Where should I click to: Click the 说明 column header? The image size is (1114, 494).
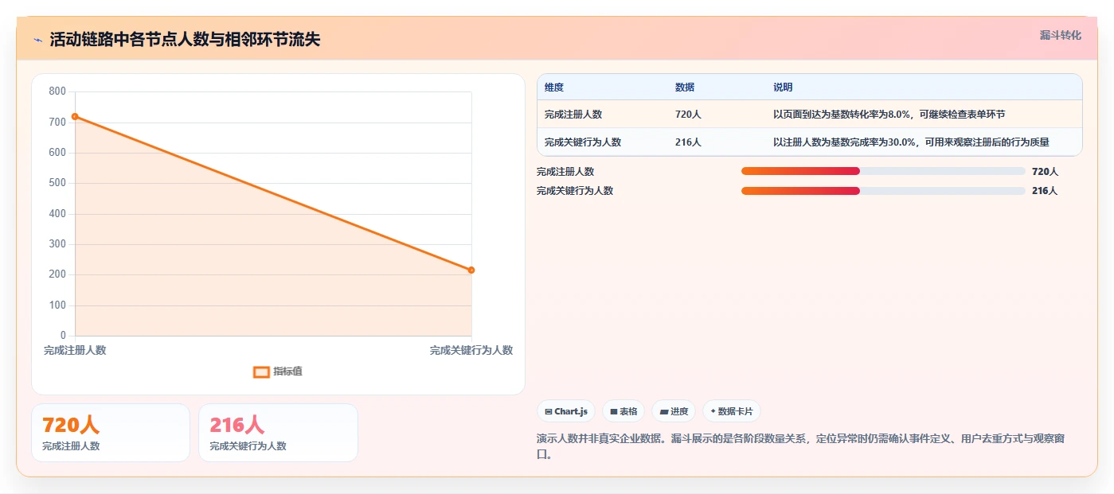pos(783,88)
